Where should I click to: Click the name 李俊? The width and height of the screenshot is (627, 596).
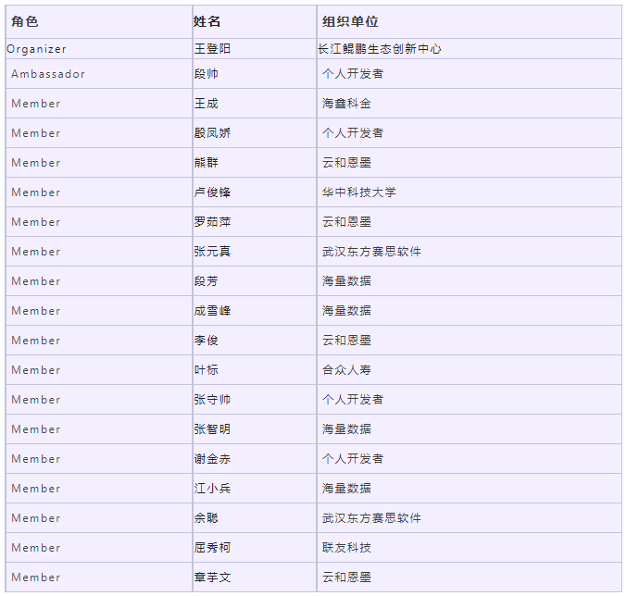[206, 340]
